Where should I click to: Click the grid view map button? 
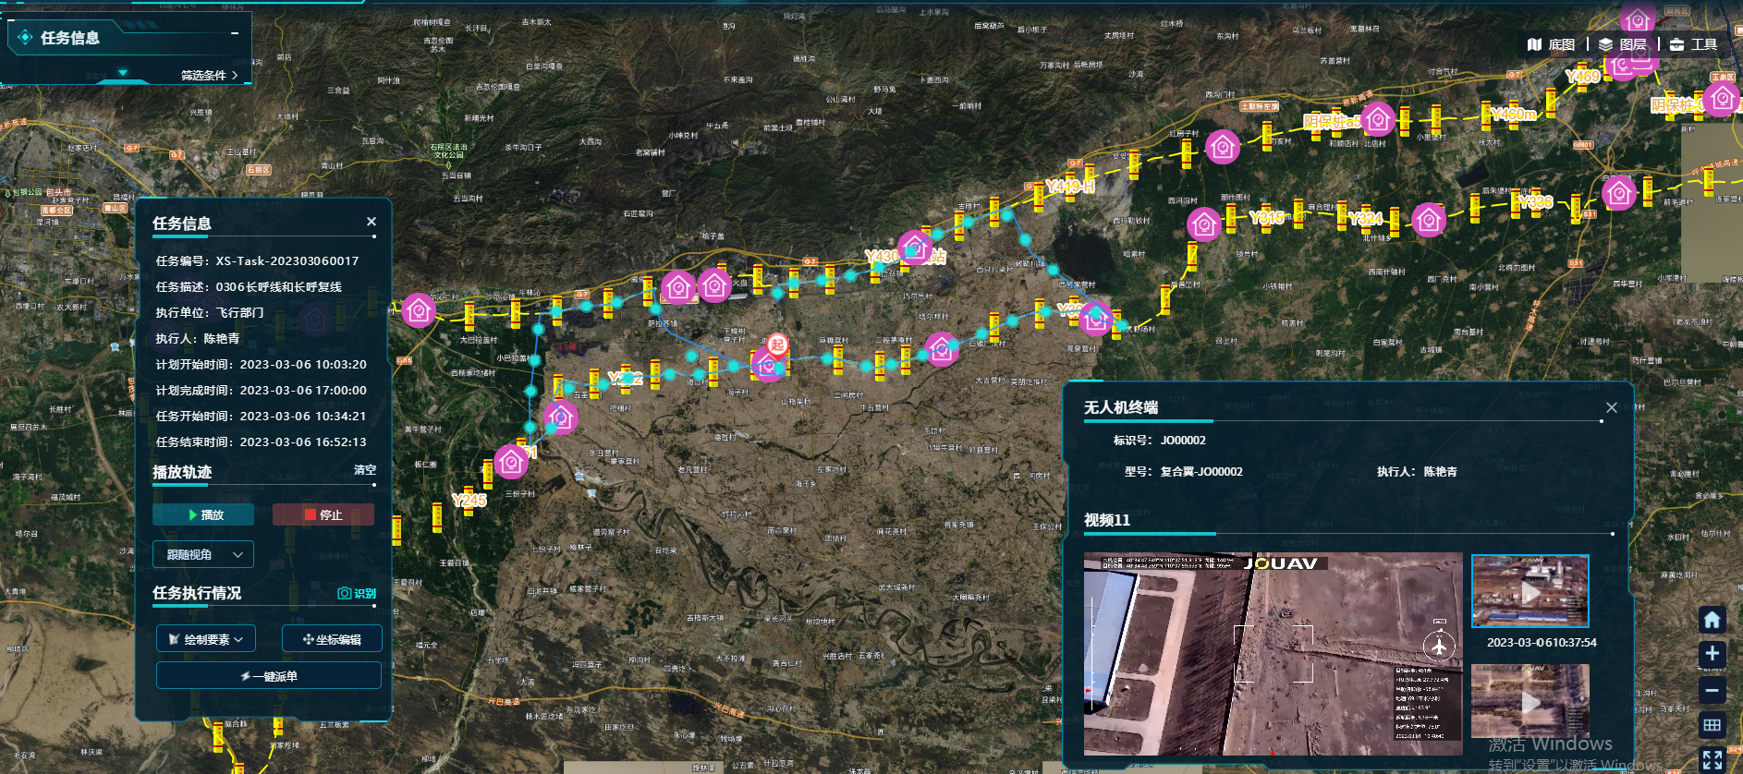tap(1712, 725)
